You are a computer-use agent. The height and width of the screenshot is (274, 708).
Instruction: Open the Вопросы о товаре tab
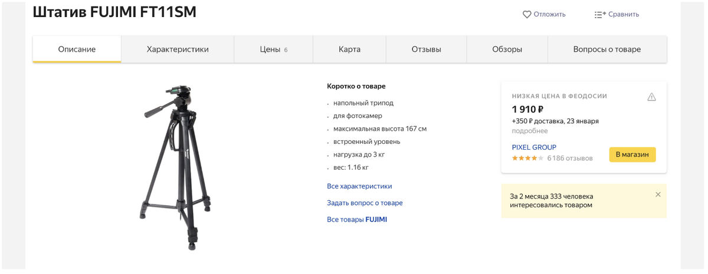coord(607,49)
